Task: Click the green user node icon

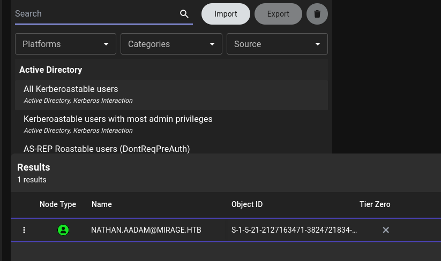Action: click(x=63, y=230)
